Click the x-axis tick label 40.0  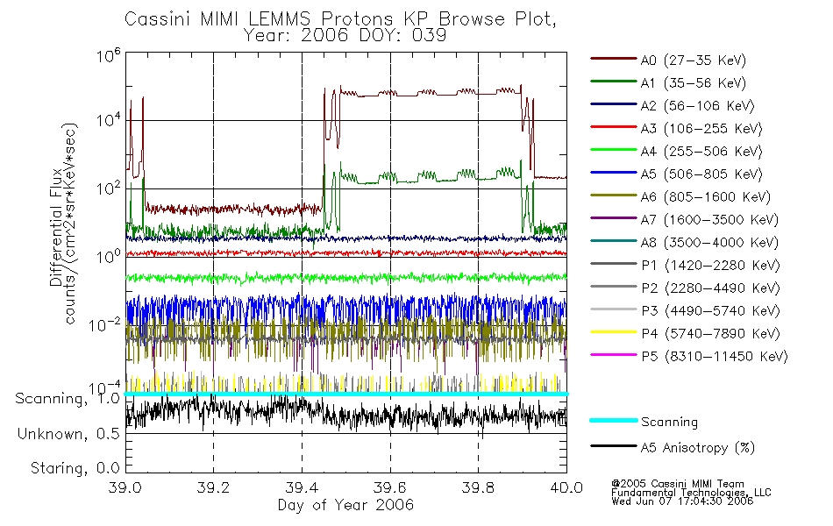[x=566, y=487]
